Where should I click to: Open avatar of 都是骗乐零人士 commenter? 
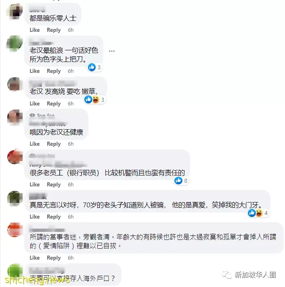(x=15, y=11)
